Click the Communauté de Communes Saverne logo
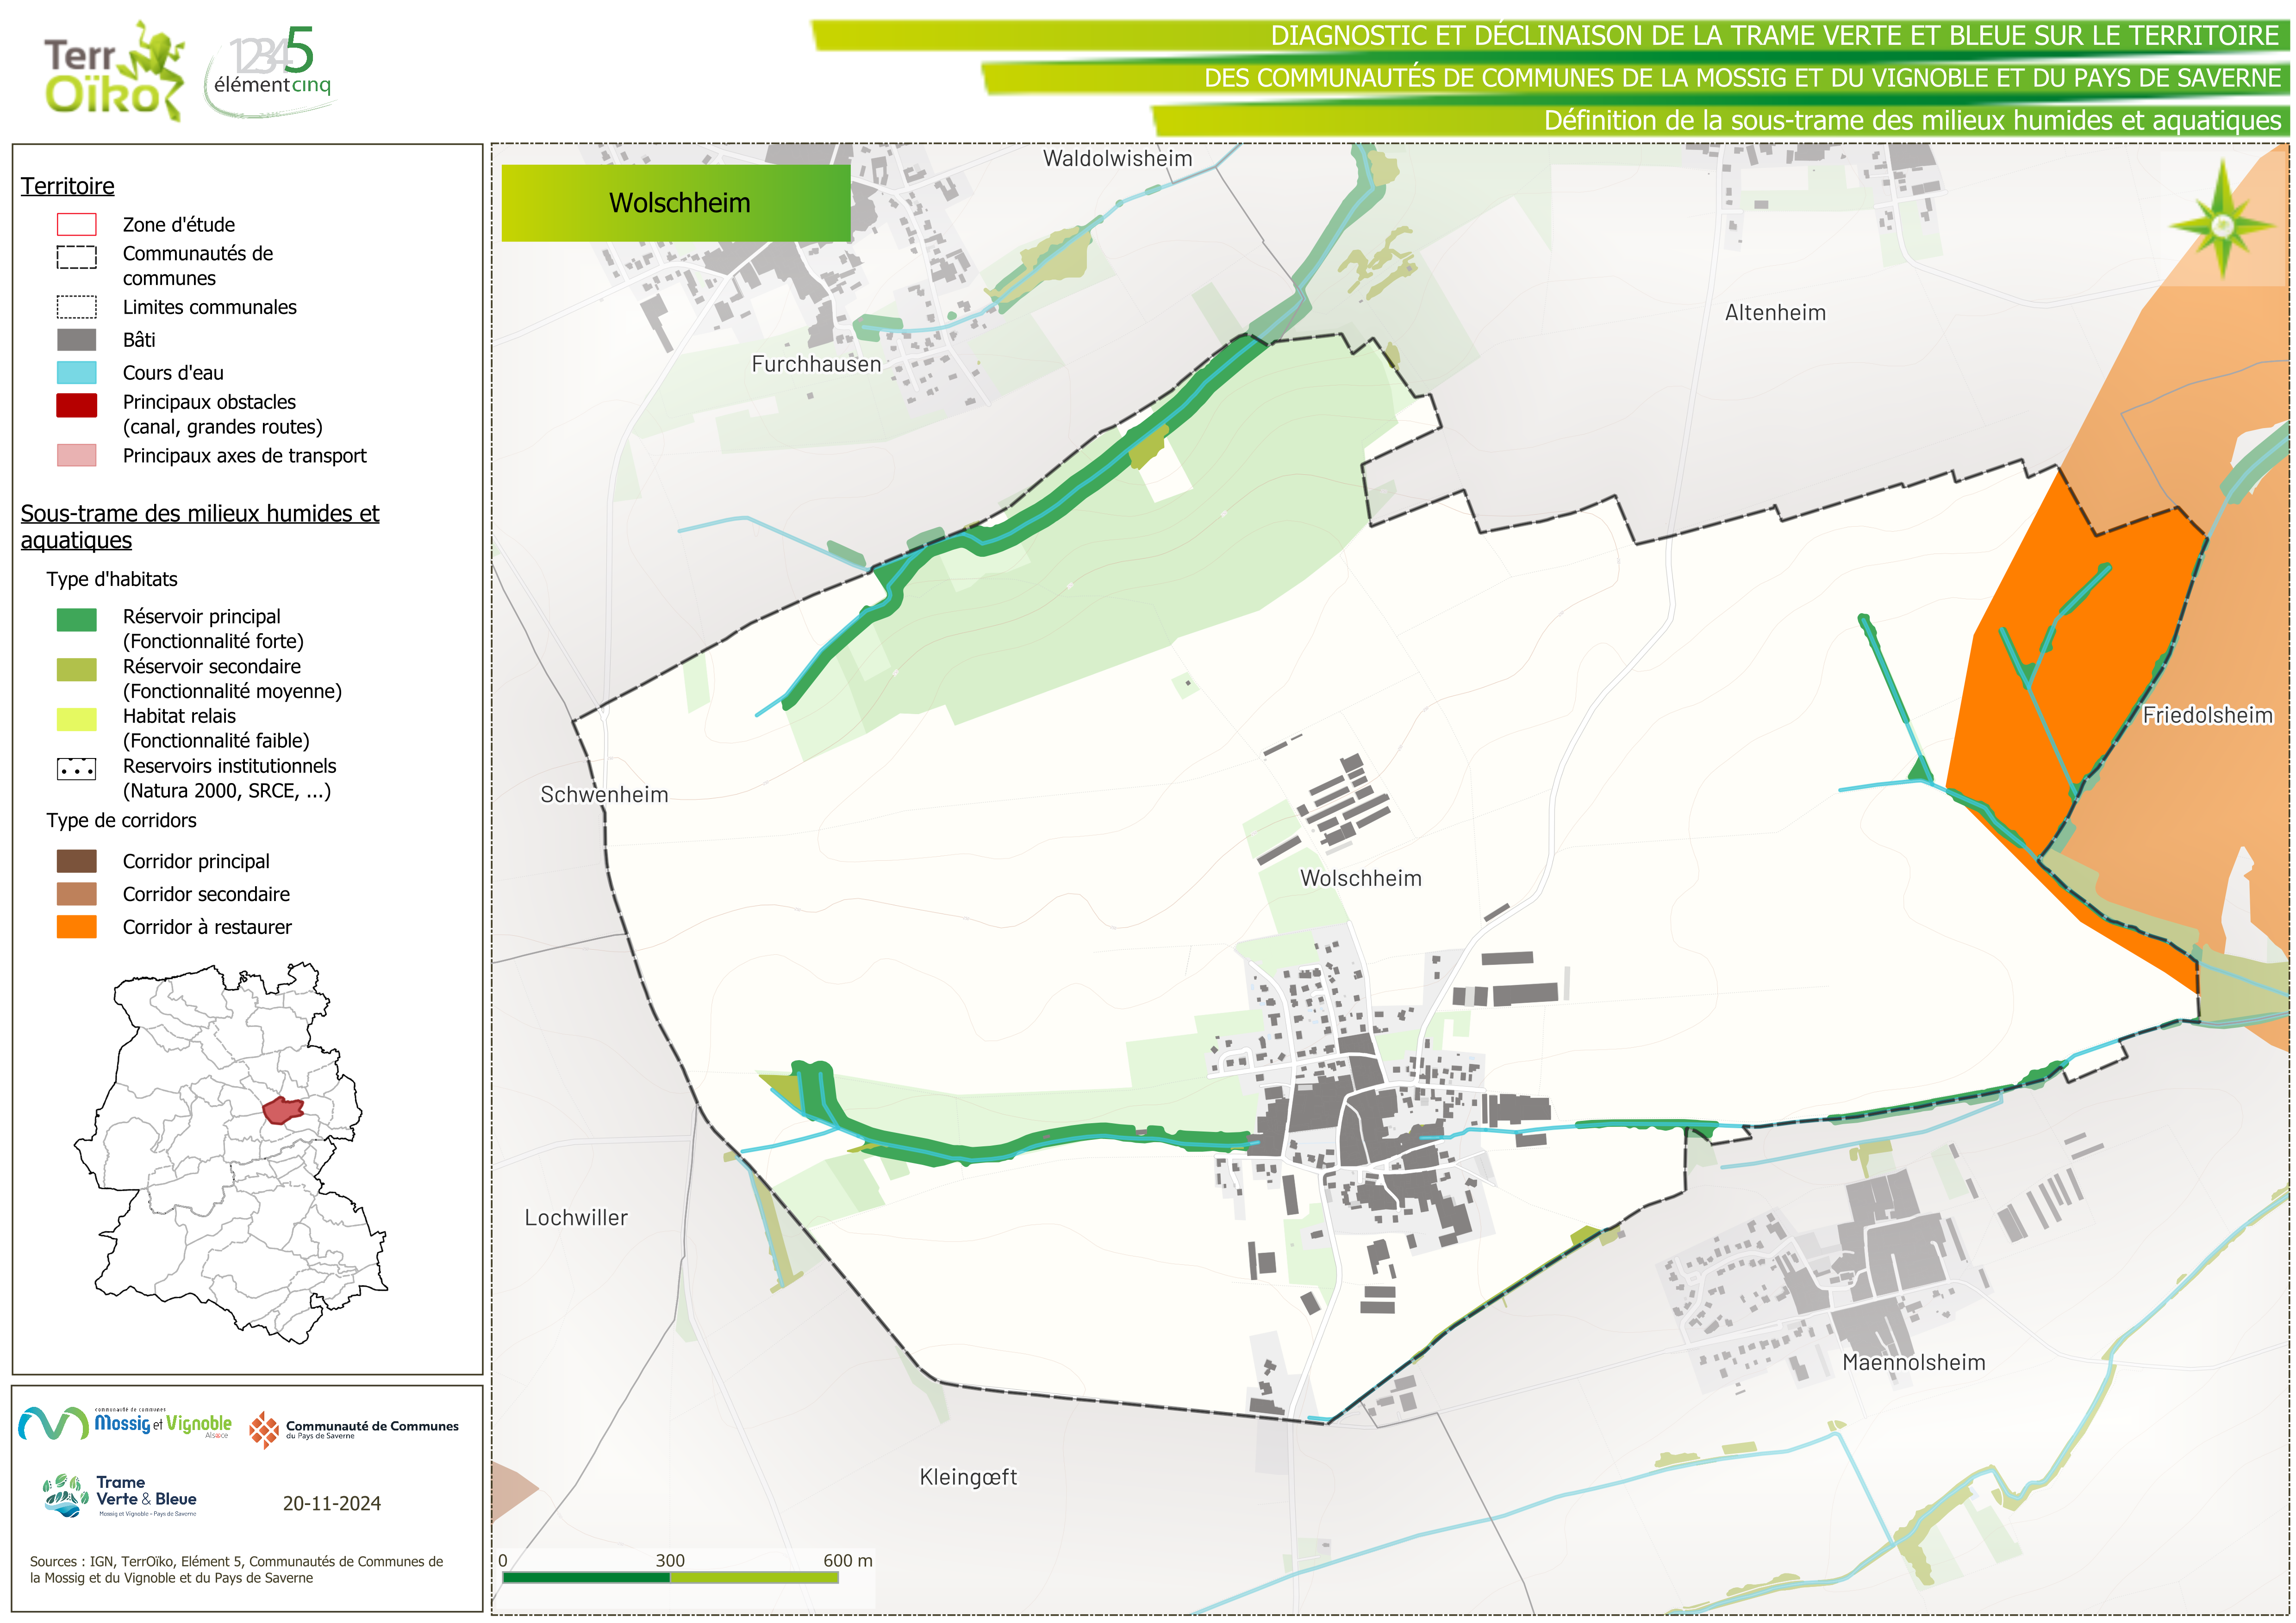Image resolution: width=2296 pixels, height=1623 pixels. [353, 1430]
